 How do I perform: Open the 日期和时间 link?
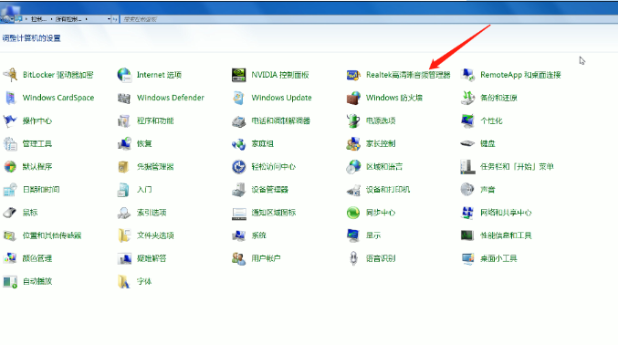click(x=41, y=189)
